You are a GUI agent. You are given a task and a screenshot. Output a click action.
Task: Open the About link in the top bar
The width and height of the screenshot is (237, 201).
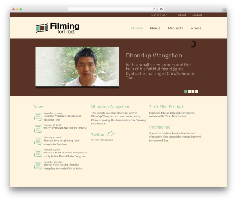pos(182,15)
